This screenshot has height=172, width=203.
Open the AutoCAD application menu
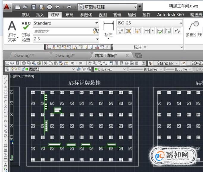point(7,7)
